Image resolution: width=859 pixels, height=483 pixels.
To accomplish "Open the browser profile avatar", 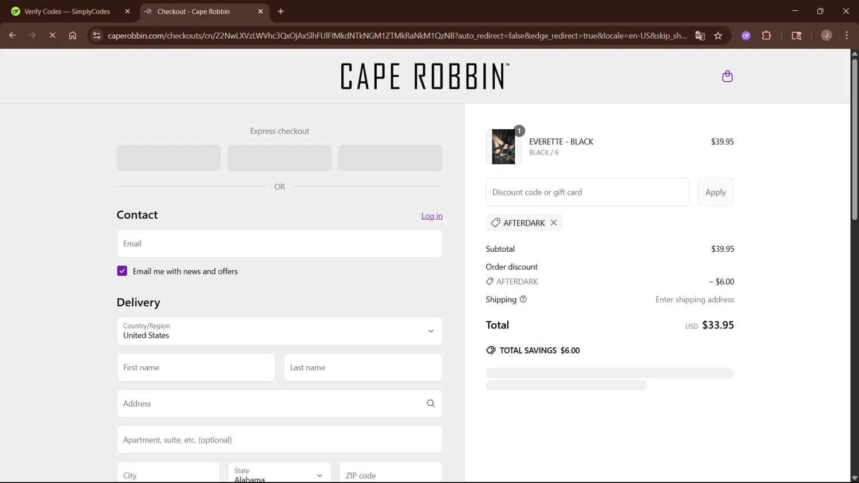I will [x=826, y=35].
